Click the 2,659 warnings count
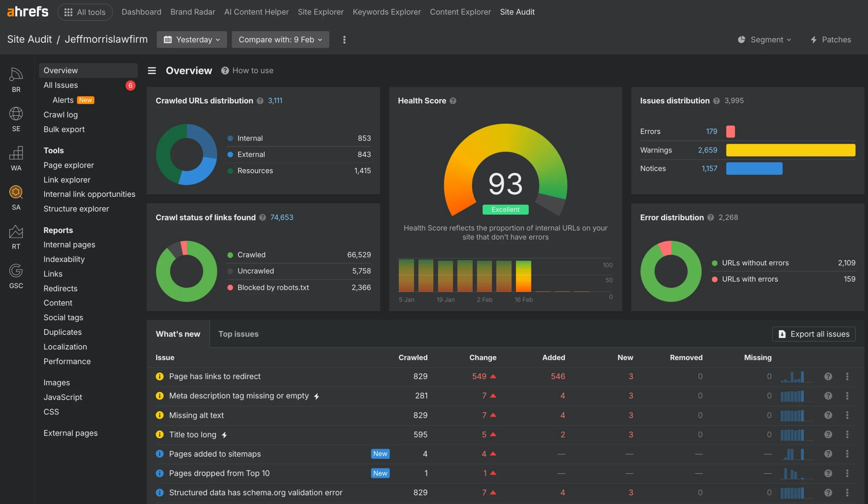Image resolution: width=868 pixels, height=504 pixels. tap(708, 150)
